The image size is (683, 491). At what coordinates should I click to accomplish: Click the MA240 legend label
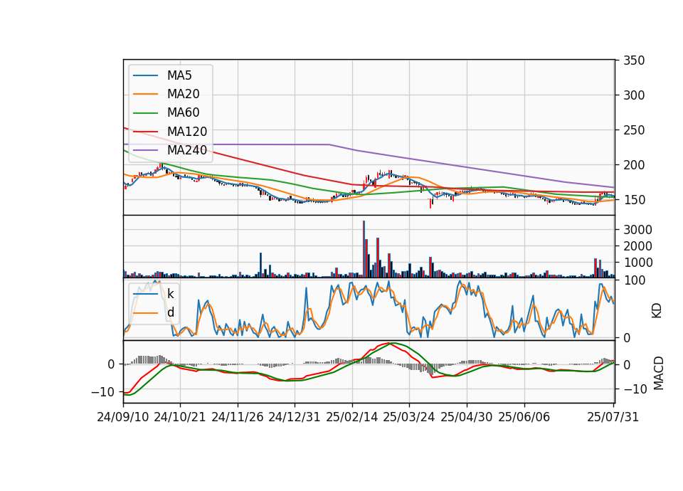(x=187, y=150)
